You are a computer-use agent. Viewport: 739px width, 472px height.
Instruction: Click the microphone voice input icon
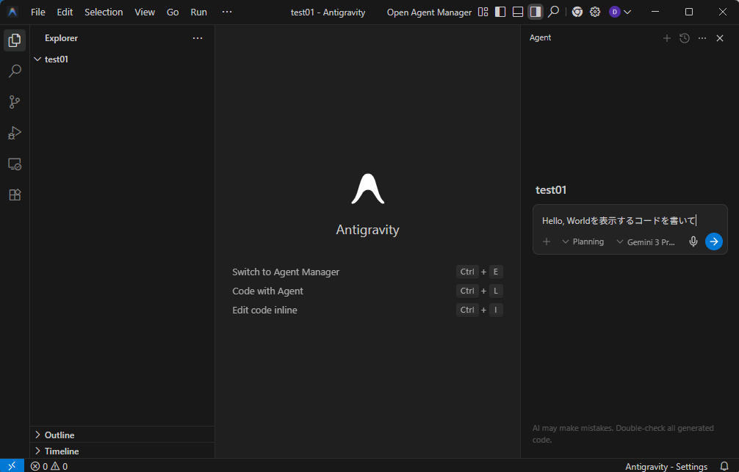coord(693,242)
